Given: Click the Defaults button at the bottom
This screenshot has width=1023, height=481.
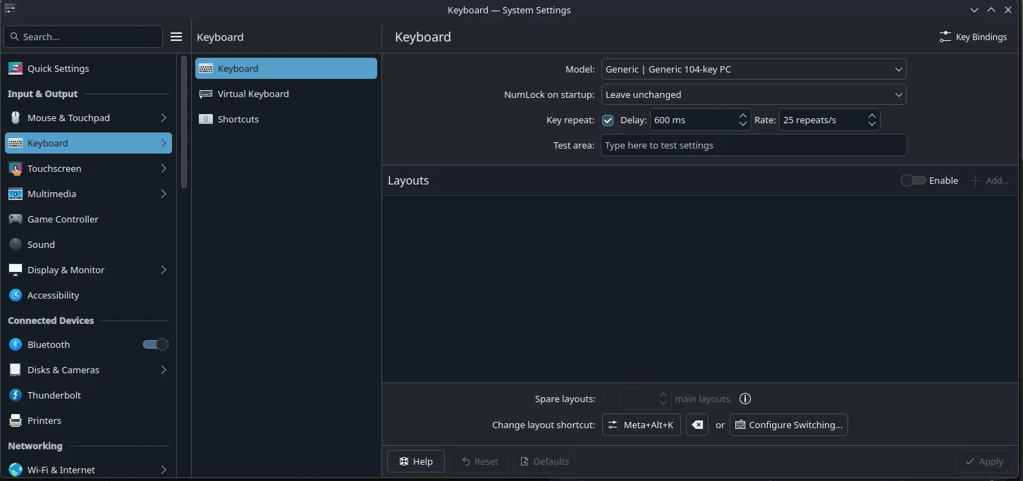Looking at the screenshot, I should pyautogui.click(x=544, y=461).
